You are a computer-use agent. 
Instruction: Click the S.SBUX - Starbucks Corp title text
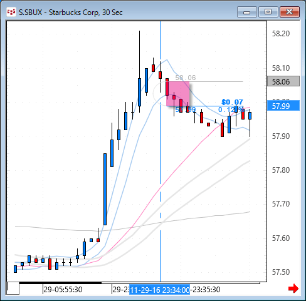(x=70, y=13)
